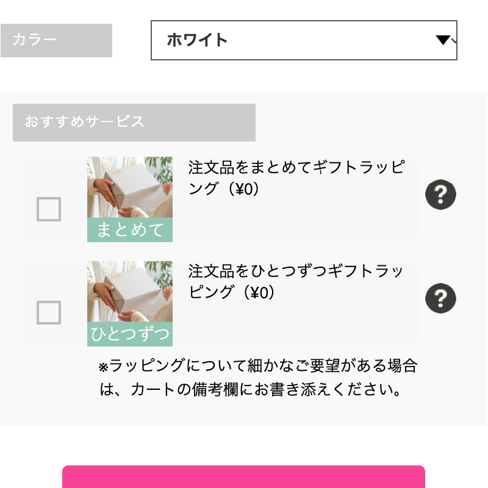Check the まとめて gift wrapping checkbox
The image size is (488, 488).
(49, 209)
